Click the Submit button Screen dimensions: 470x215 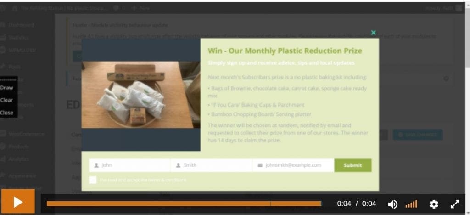(x=353, y=165)
